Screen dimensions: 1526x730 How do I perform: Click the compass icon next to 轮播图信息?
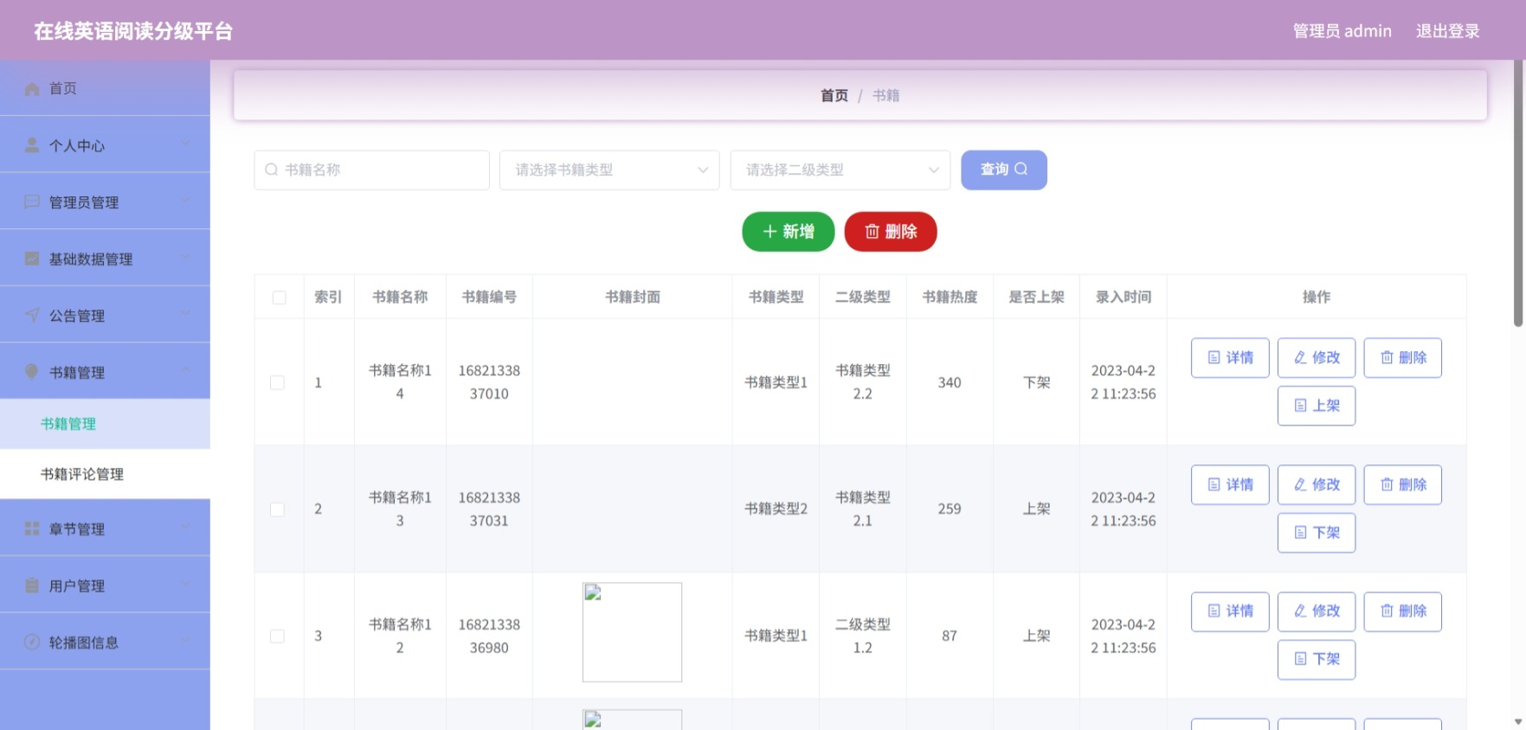pyautogui.click(x=32, y=642)
